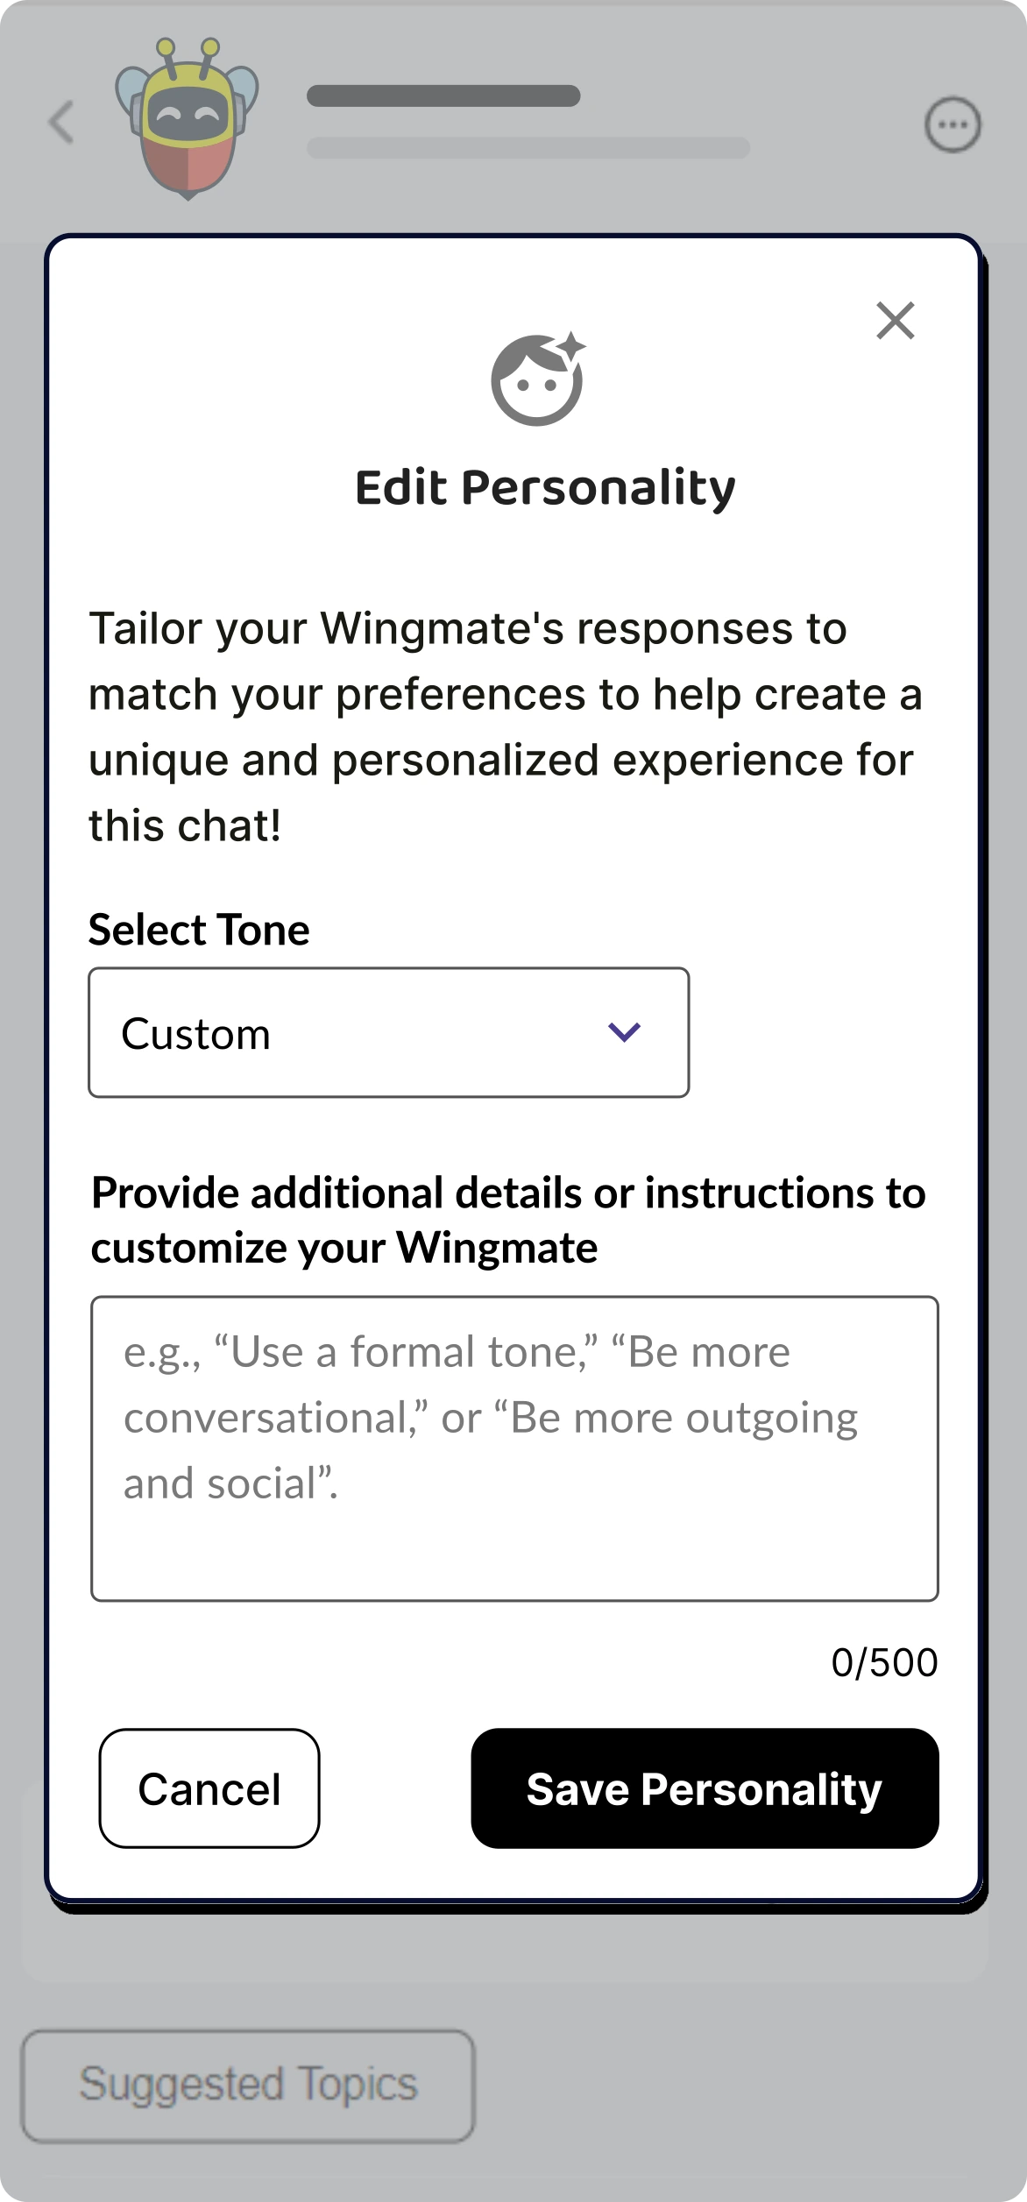Click the 'Custom' selected tone value

pos(196,1034)
